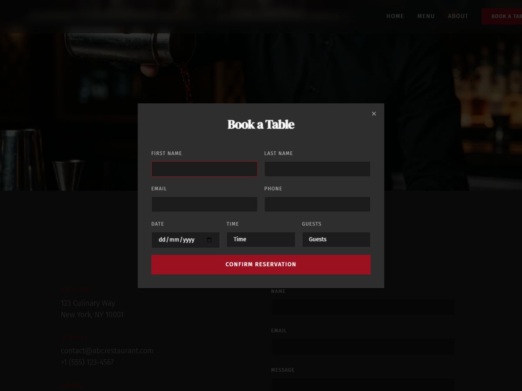Click the Book a Table heading
This screenshot has width=522, height=391.
click(261, 125)
